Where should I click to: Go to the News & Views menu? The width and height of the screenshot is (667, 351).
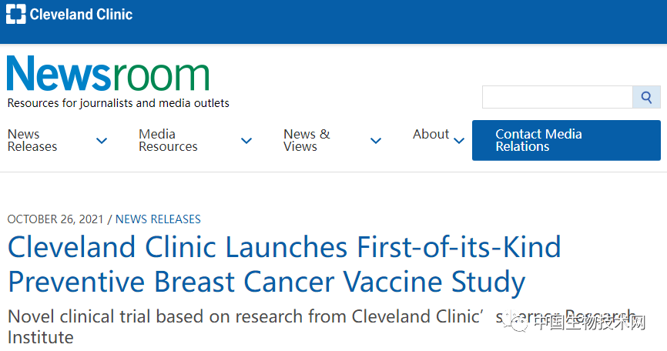[x=307, y=140]
